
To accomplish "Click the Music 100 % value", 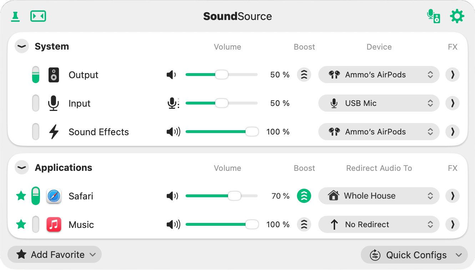I will tap(278, 225).
